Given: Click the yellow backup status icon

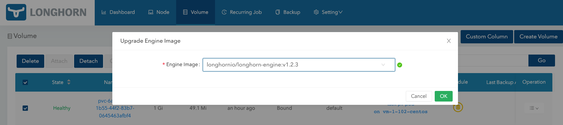Looking at the screenshot, I should pos(458,107).
